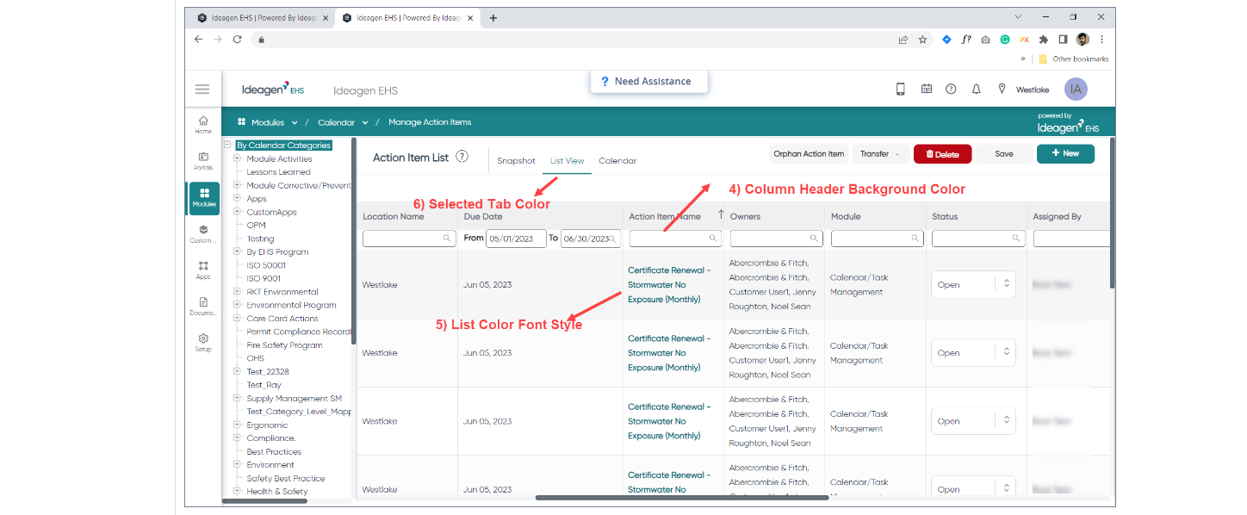
Task: Click the Save button
Action: pos(1004,154)
